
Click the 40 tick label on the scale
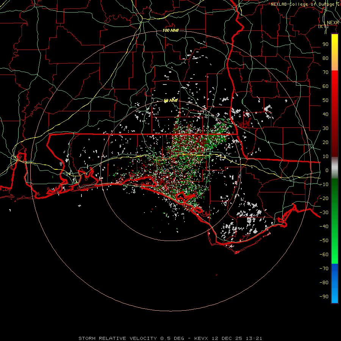click(325, 114)
